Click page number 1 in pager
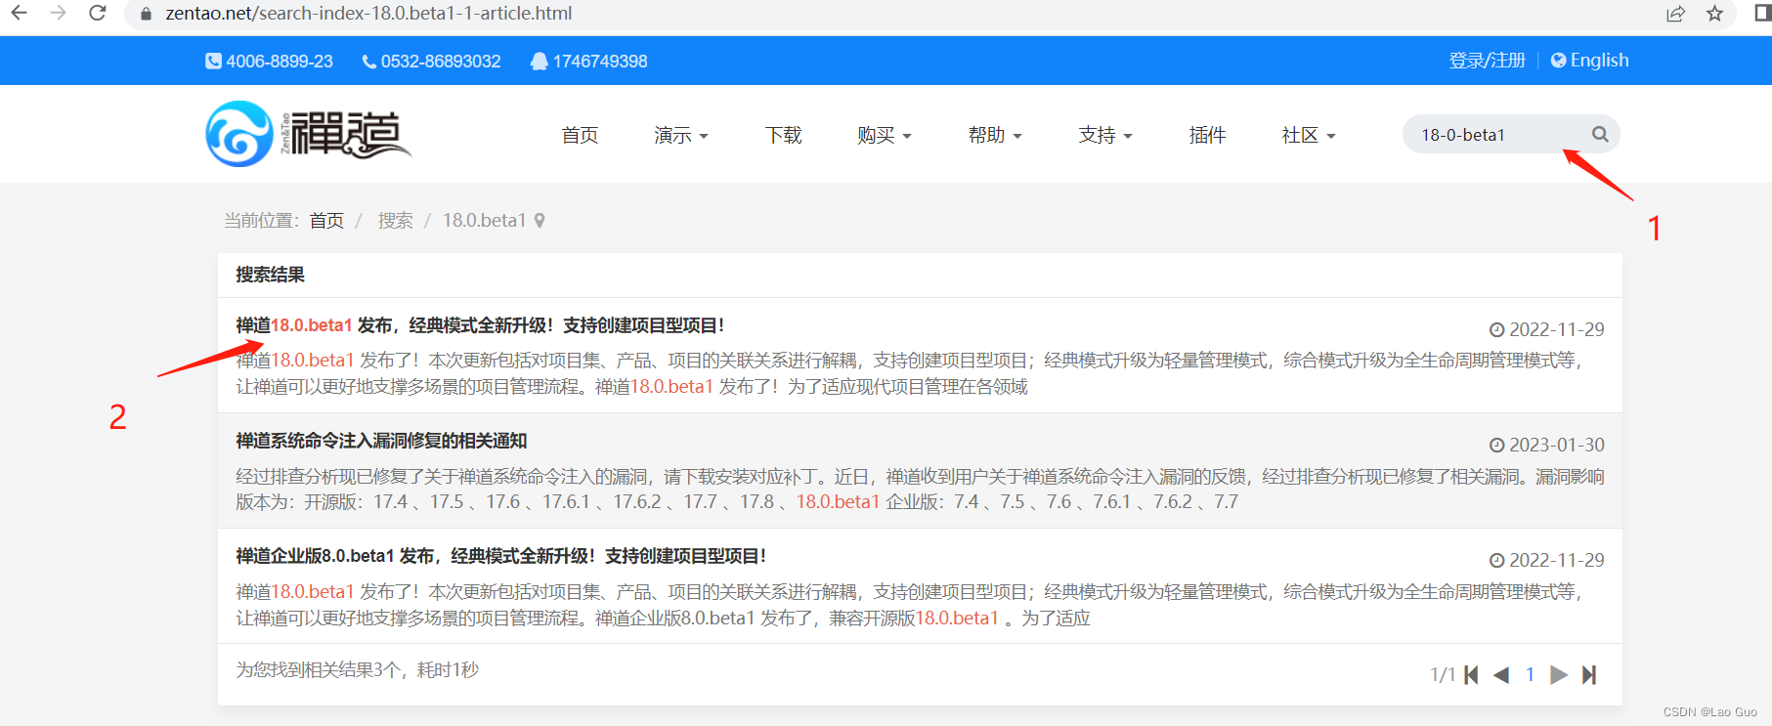Viewport: 1772px width, 726px height. (1530, 674)
